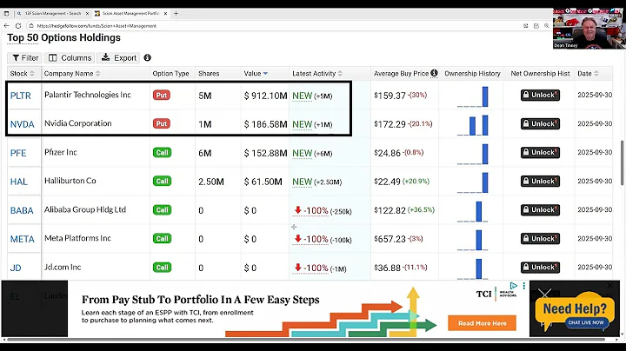Click the vertical page scrollbar thumb
The height and width of the screenshot is (351, 626).
coord(623,162)
